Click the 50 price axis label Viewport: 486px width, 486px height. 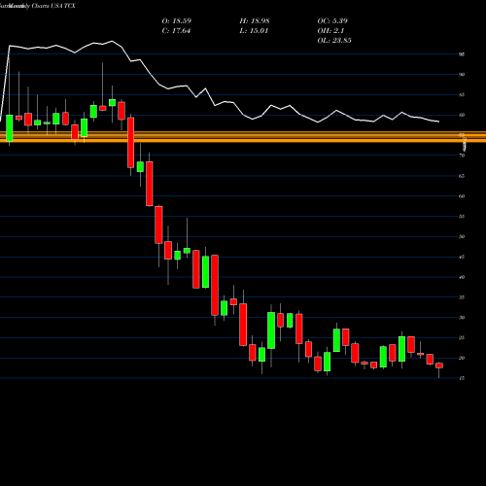click(x=462, y=236)
